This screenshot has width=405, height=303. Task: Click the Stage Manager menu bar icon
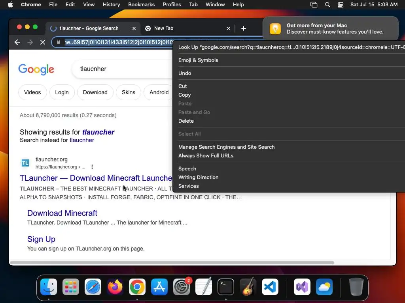[x=314, y=5]
